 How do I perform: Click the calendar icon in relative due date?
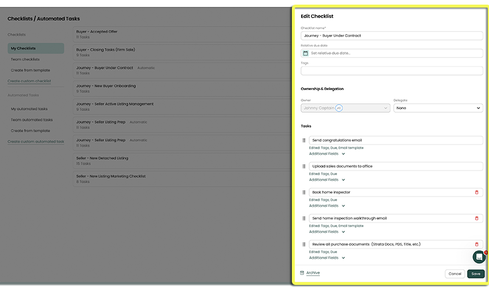tap(306, 53)
